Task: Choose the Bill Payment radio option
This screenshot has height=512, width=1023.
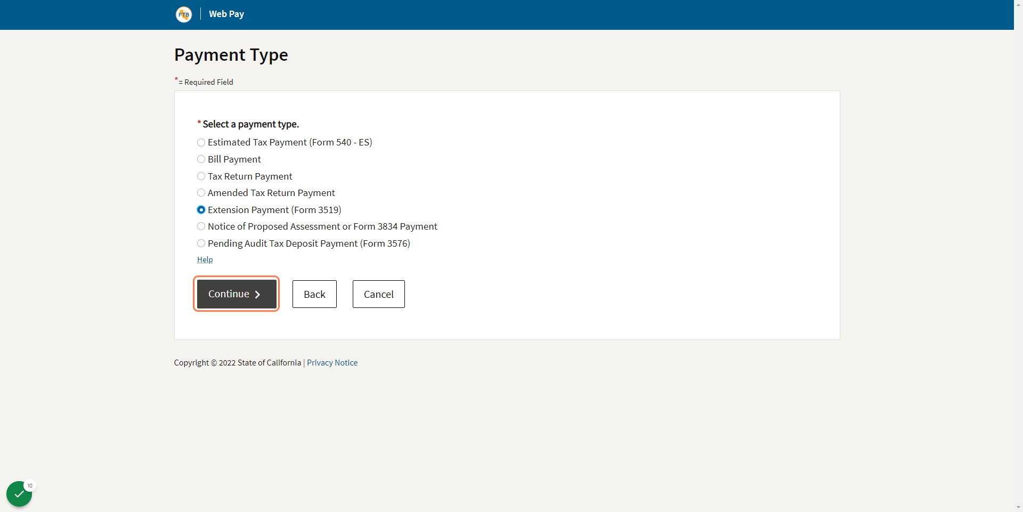Action: point(201,159)
